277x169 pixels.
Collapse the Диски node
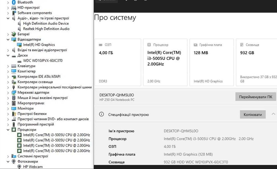[x=8, y=55]
